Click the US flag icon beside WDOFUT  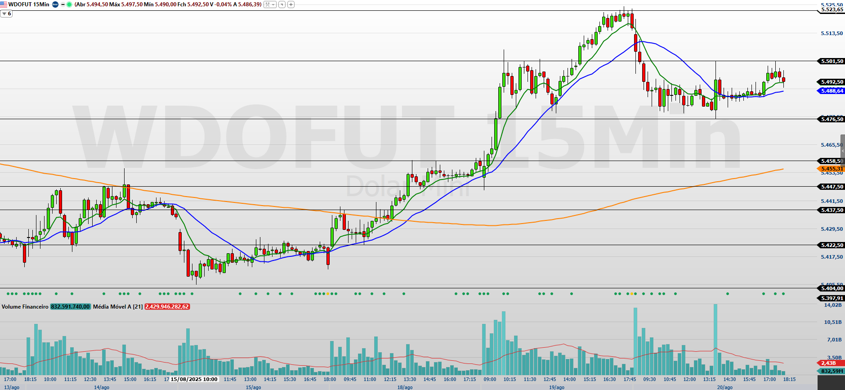pyautogui.click(x=4, y=4)
